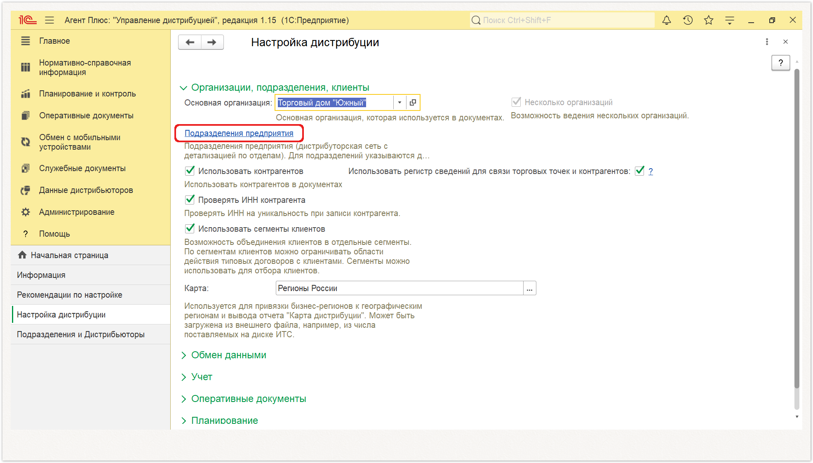Click the home icon of Начальная страница
Viewport: 813px width, 463px height.
(22, 255)
